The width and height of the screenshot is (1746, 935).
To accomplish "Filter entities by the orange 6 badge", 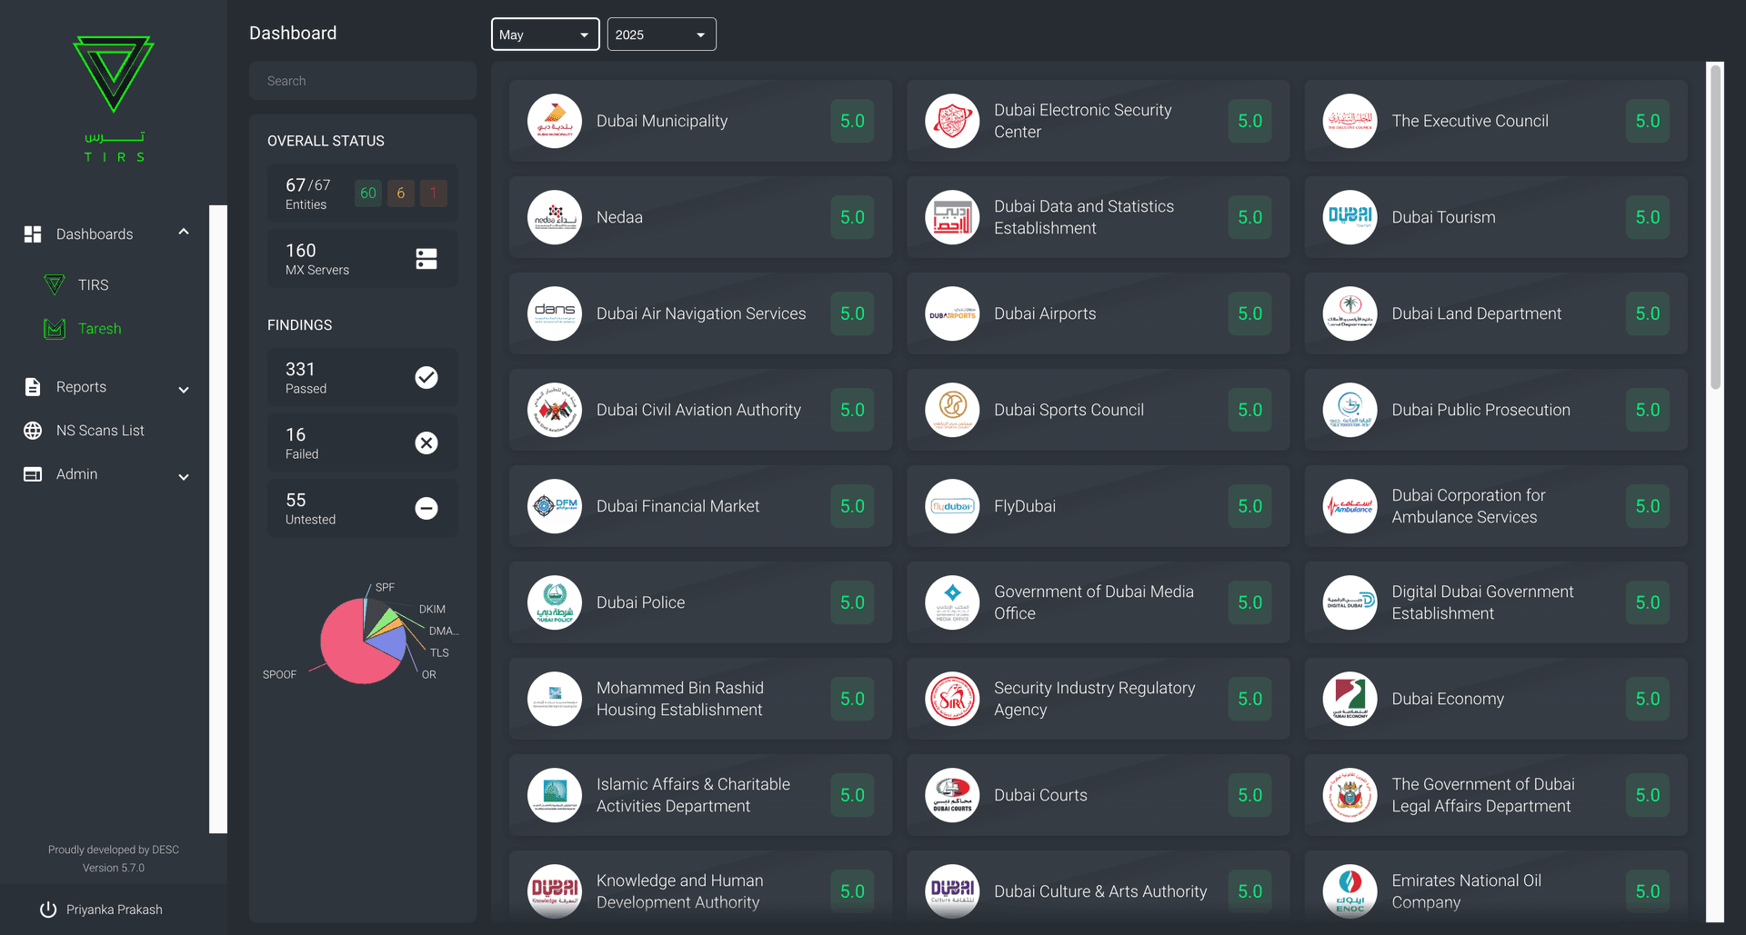I will (x=400, y=194).
